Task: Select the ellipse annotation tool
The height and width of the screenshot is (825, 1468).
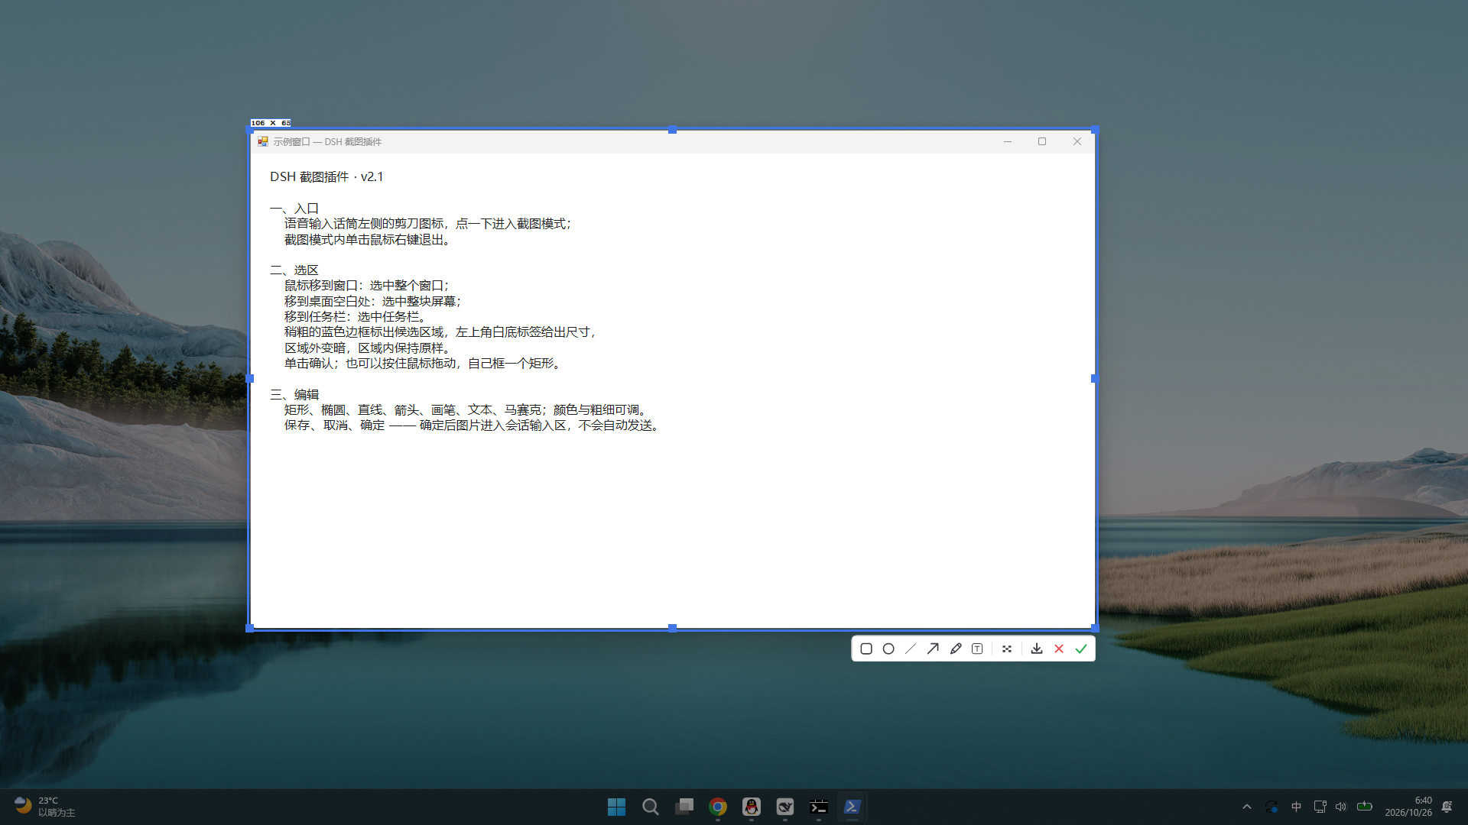Action: 888,649
